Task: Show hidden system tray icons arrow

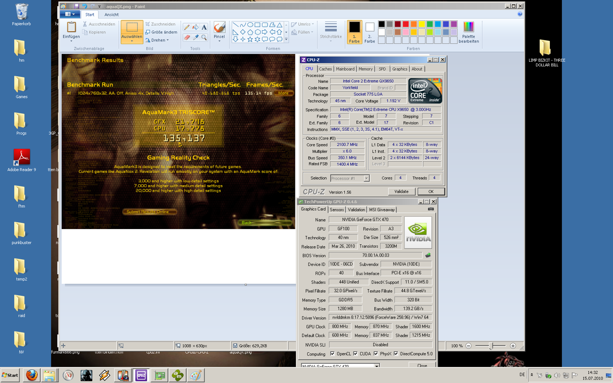Action: 532,375
